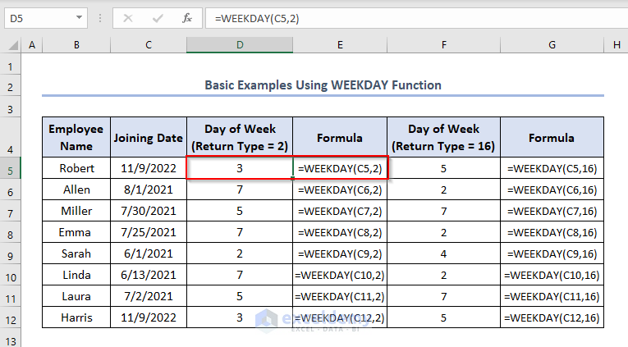This screenshot has height=347, width=628.
Task: Select row 9 header
Action: [11, 254]
